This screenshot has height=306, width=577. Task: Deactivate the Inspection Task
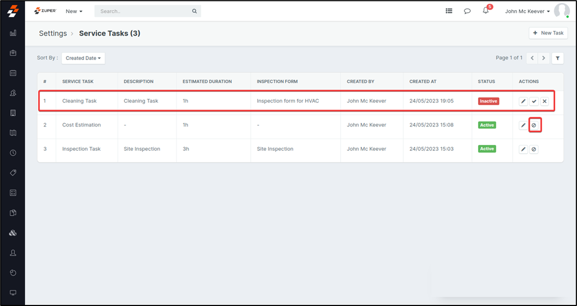[534, 149]
